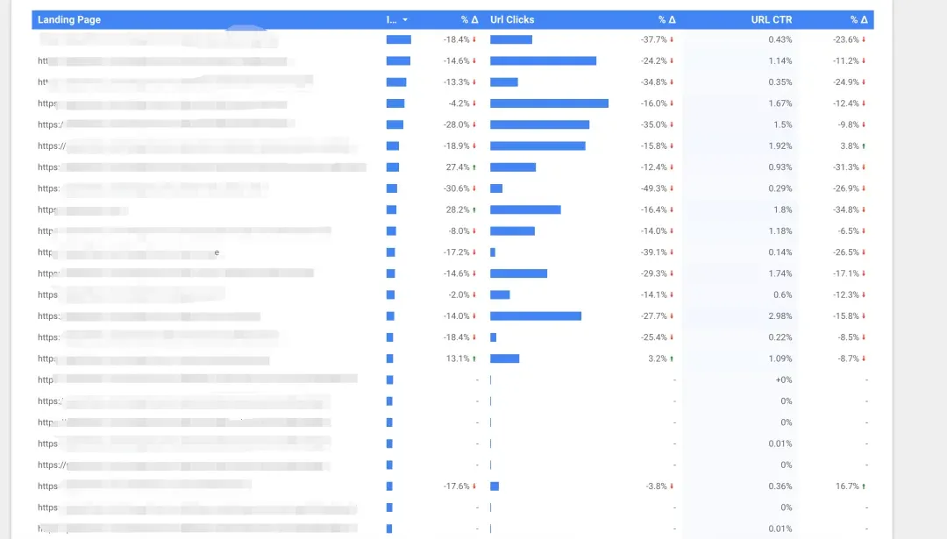The image size is (947, 539).
Task: Click red down arrow beside -34.8% CTR change
Action: 864,210
